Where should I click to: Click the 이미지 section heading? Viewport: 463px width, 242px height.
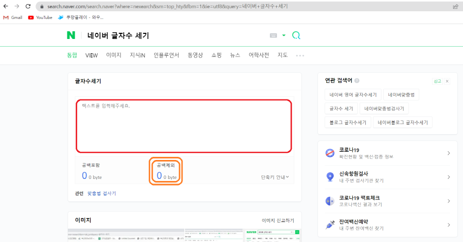click(83, 220)
